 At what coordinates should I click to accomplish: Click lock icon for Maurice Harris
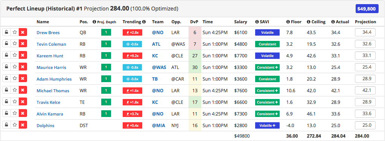click(x=7, y=67)
